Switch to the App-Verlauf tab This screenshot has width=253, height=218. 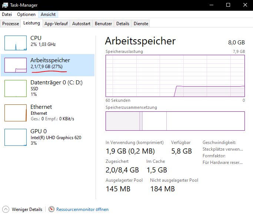click(56, 24)
